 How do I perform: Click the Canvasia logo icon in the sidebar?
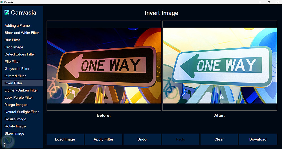pos(7,12)
